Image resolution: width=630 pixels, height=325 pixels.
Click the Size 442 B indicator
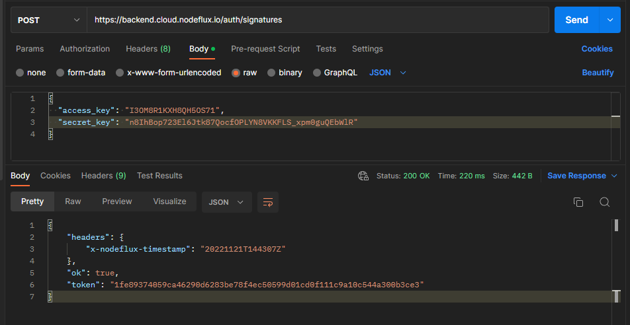[513, 176]
